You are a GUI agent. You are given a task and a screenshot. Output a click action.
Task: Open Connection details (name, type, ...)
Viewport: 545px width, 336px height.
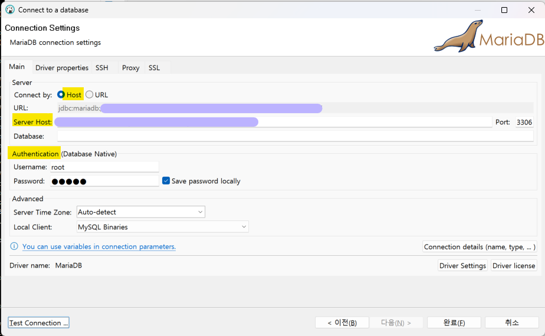pos(480,247)
